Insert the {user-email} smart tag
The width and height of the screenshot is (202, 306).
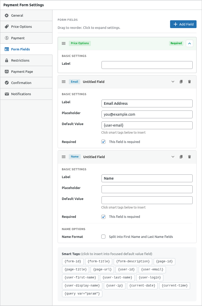click(x=152, y=270)
